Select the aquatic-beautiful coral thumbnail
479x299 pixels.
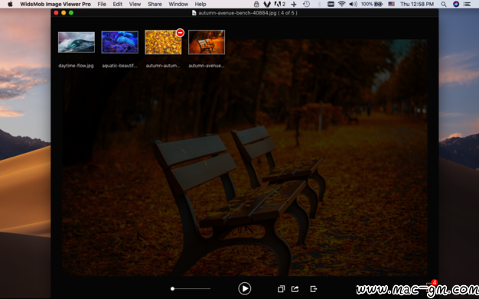pyautogui.click(x=119, y=42)
